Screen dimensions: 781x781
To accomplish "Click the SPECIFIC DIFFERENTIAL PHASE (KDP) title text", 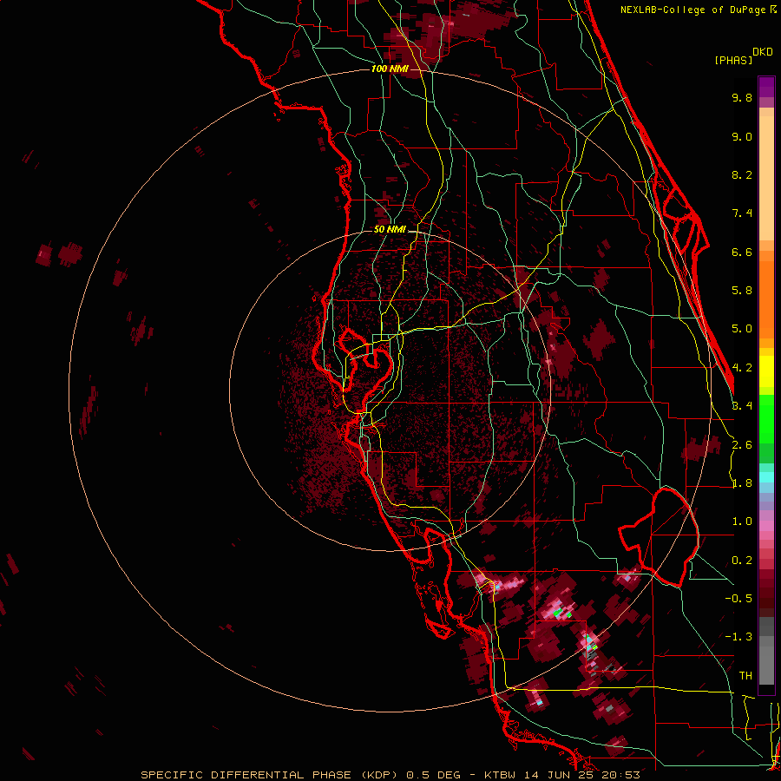I will tap(271, 775).
